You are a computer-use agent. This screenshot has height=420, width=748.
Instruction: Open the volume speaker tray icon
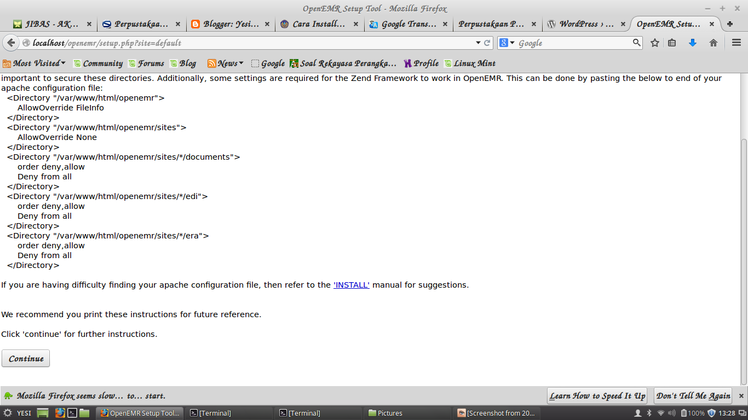point(672,413)
